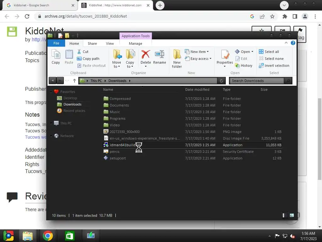The width and height of the screenshot is (322, 242).
Task: Open the recent locations dropdown arrow
Action: click(x=67, y=81)
